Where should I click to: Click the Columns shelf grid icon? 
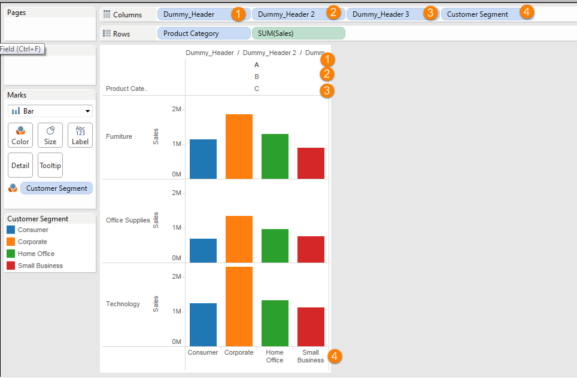[107, 14]
